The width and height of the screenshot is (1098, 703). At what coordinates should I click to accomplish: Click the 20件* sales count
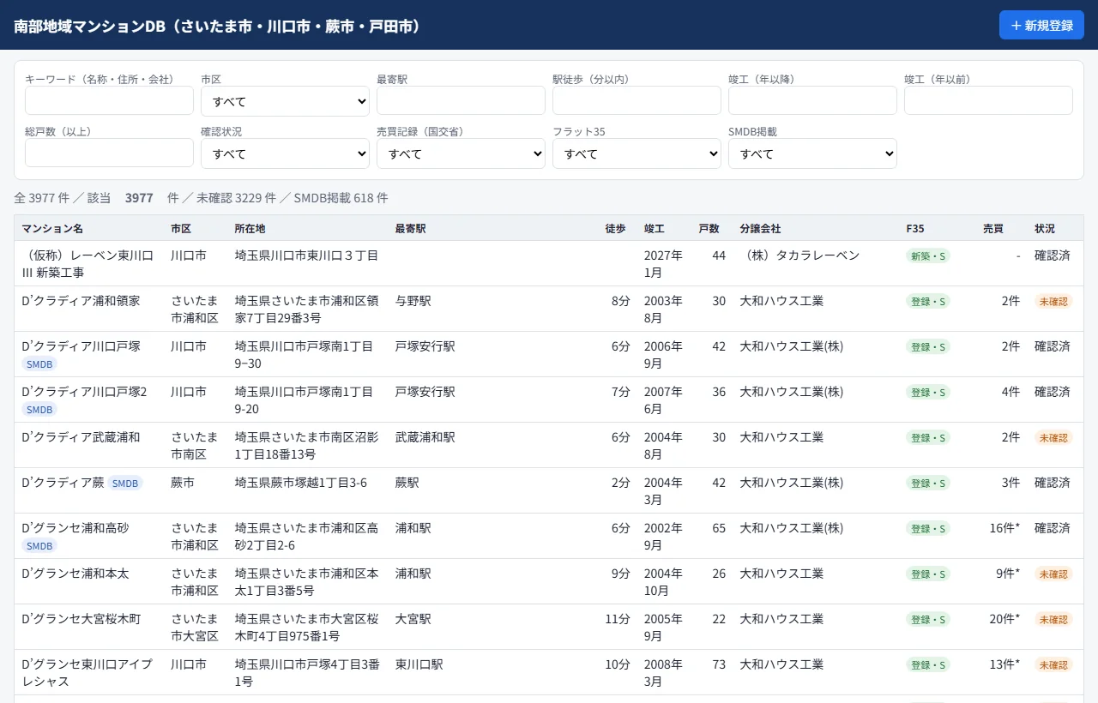click(1004, 619)
